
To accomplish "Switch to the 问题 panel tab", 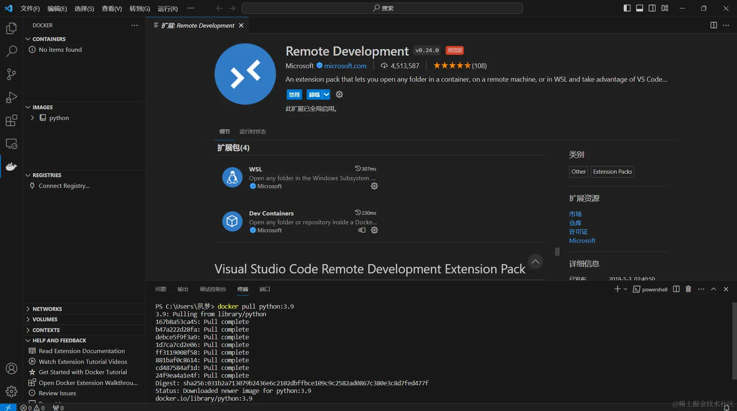I will [x=161, y=289].
